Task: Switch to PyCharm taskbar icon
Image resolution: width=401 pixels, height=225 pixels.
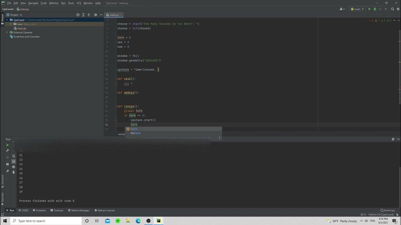Action: point(159,221)
